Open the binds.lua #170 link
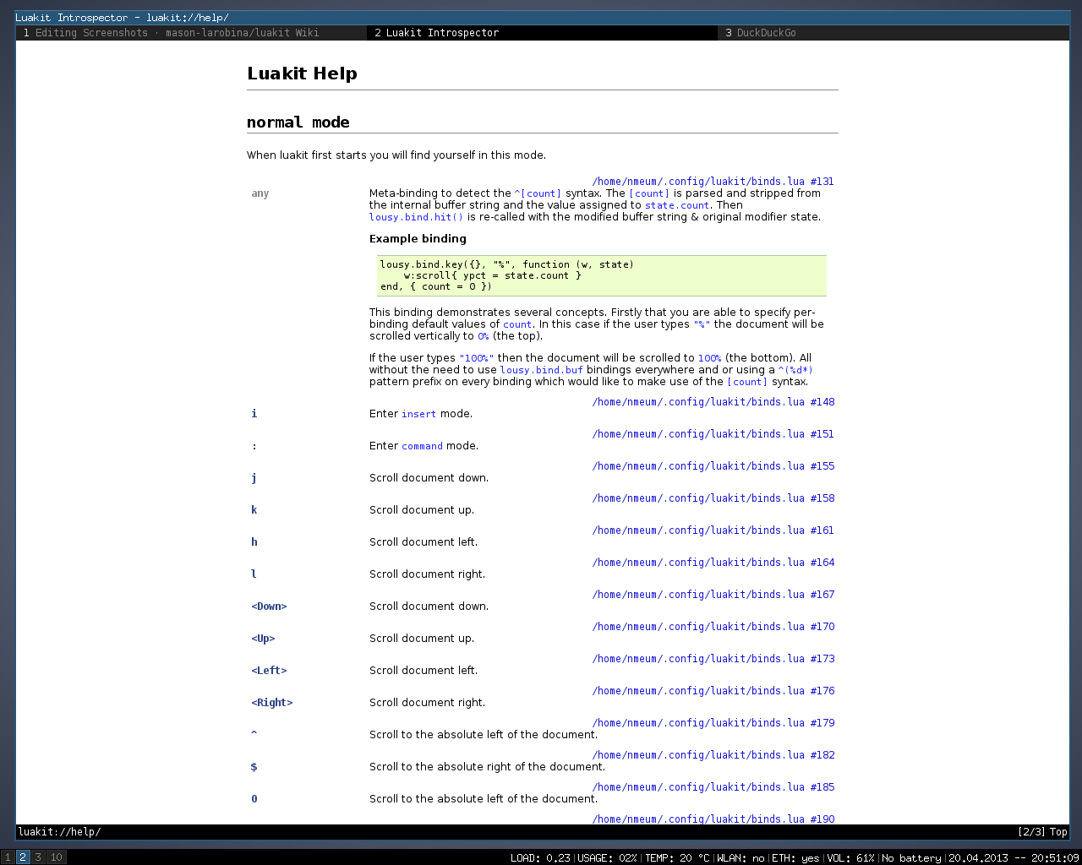Image resolution: width=1082 pixels, height=865 pixels. click(x=713, y=627)
